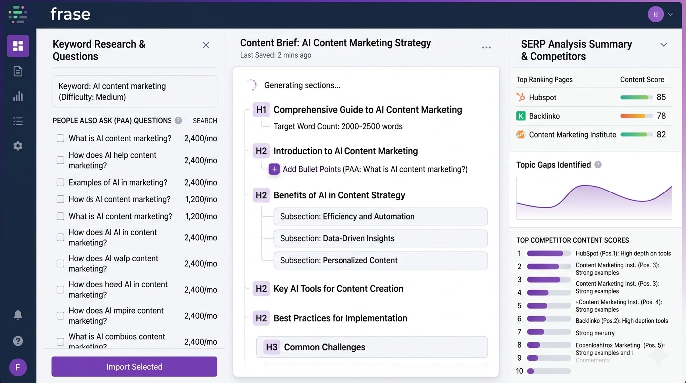
Task: Open the Hubspot ranking page link
Action: [543, 97]
